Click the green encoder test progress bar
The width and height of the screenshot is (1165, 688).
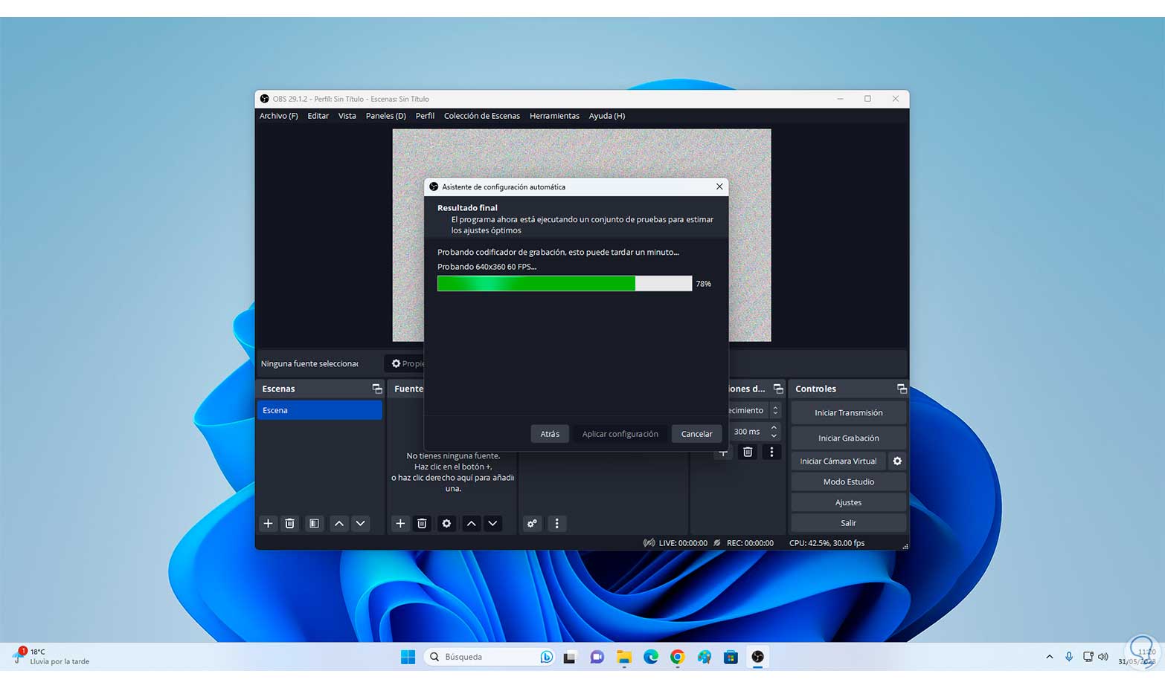pos(565,283)
